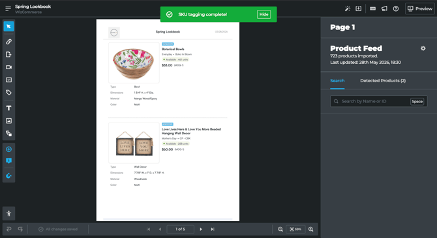Viewport: 437px width, 238px height.
Task: Click the circular logo in page header
Action: click(x=114, y=33)
